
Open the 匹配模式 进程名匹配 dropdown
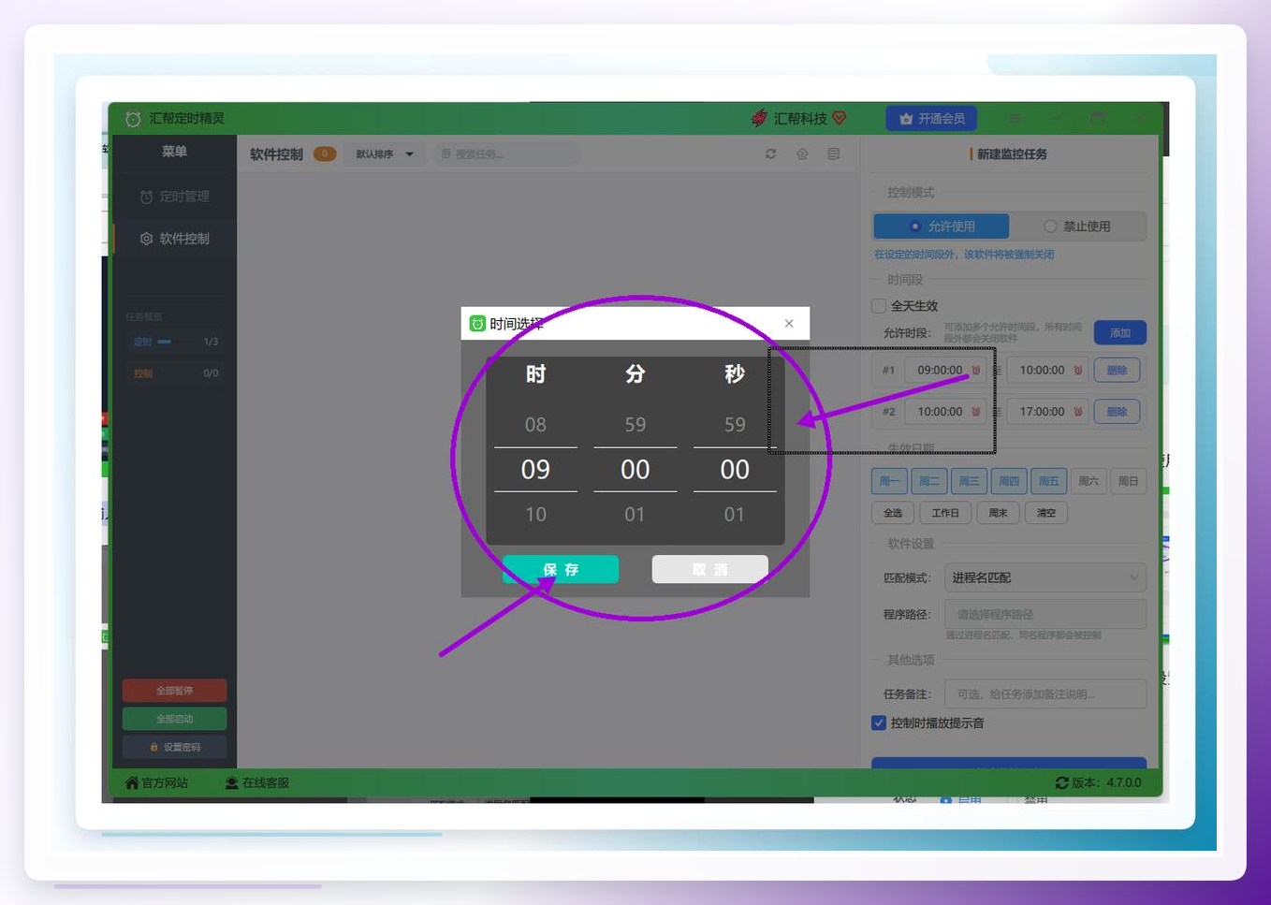(1045, 577)
